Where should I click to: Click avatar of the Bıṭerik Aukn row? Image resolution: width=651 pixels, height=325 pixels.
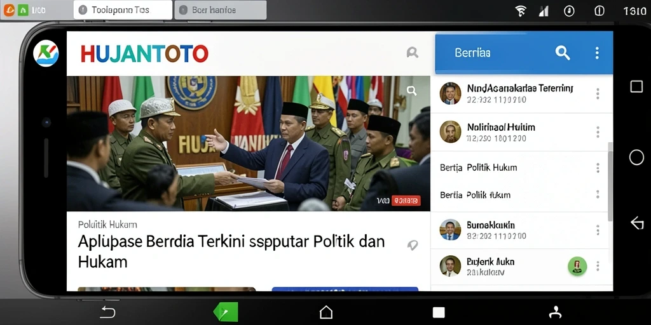[x=451, y=266]
